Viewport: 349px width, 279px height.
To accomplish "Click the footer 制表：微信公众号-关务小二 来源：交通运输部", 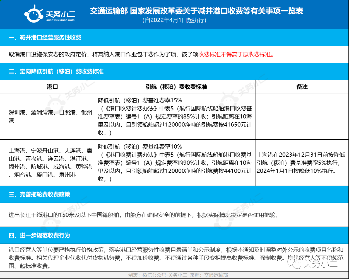I will point(178,275).
